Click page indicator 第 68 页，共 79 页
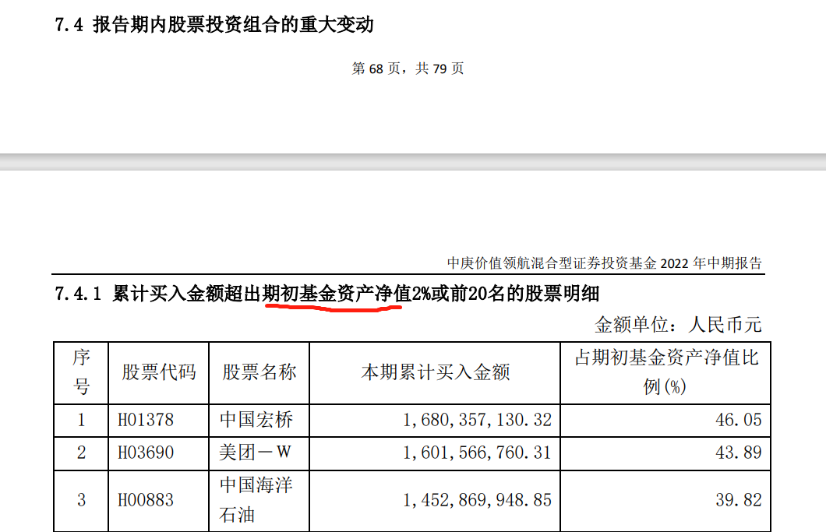This screenshot has height=532, width=826. 408,69
